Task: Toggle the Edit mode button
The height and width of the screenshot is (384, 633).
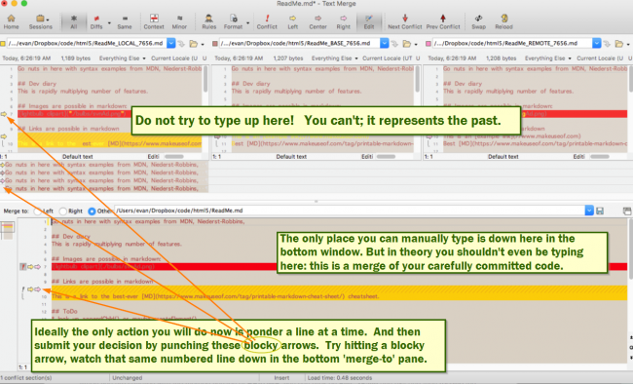Action: [368, 21]
